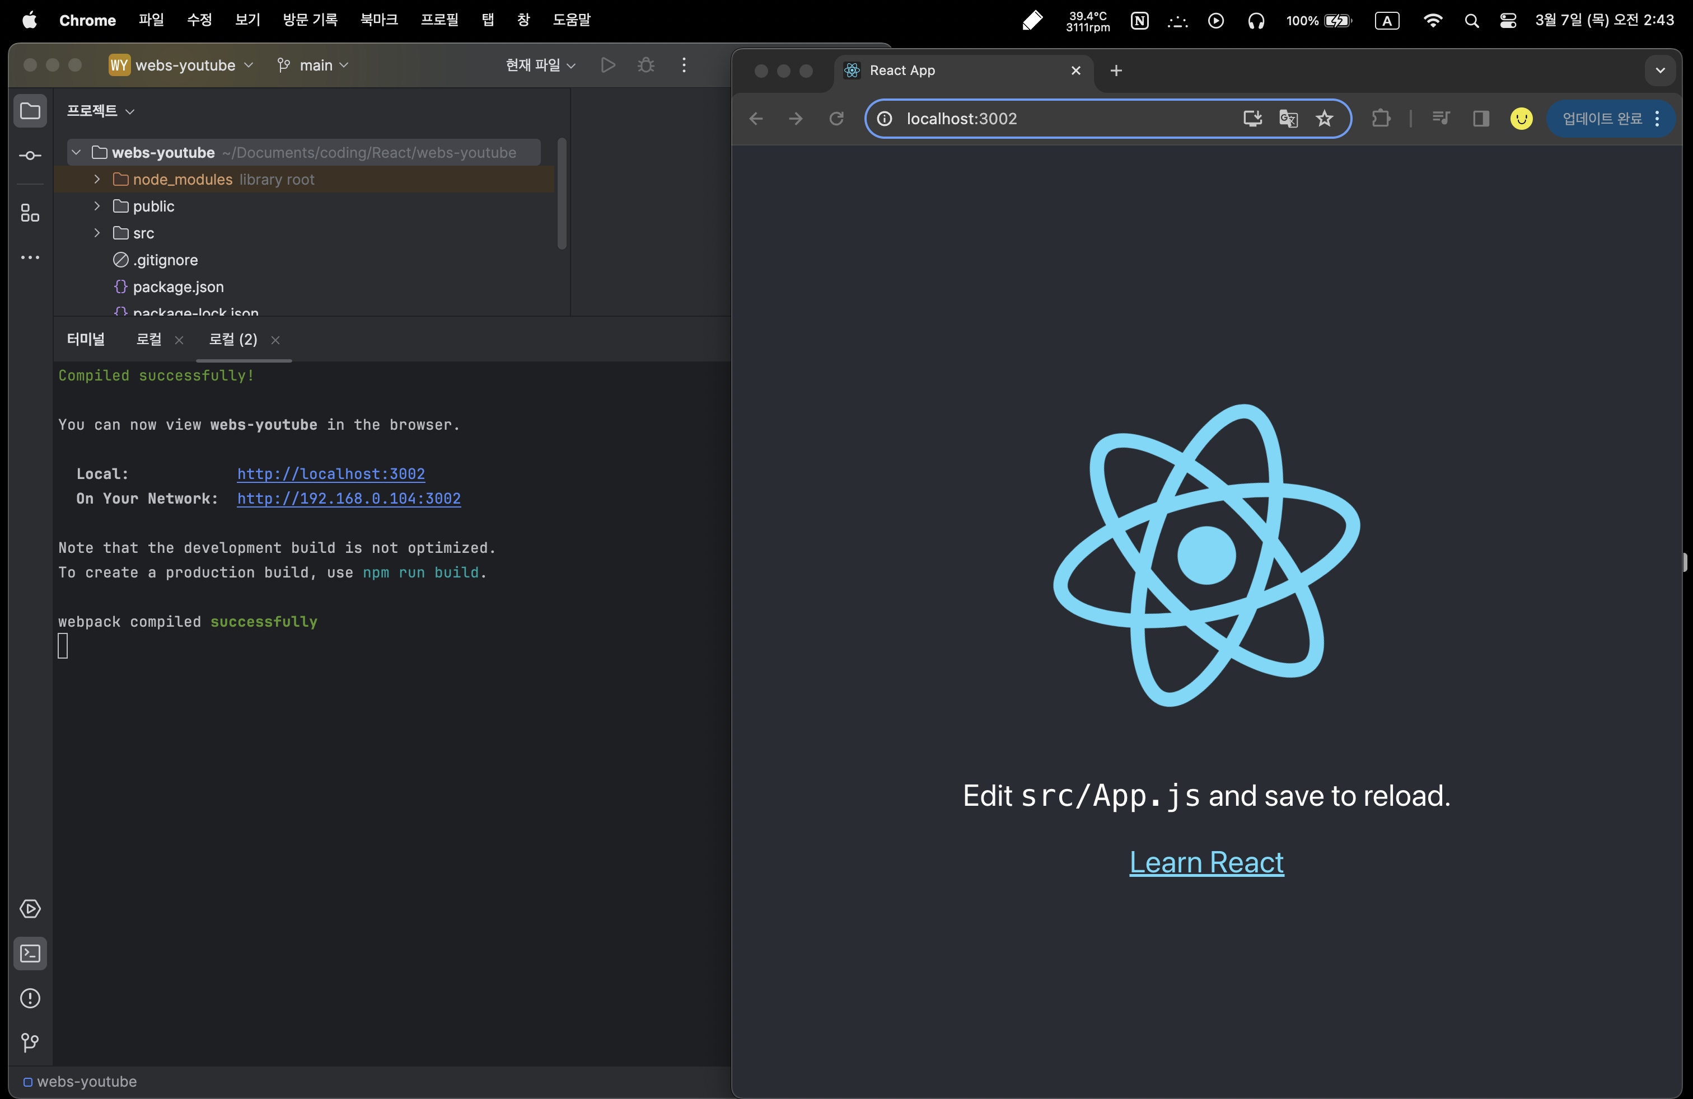1693x1099 pixels.
Task: Open the Services tool window icon
Action: point(30,909)
